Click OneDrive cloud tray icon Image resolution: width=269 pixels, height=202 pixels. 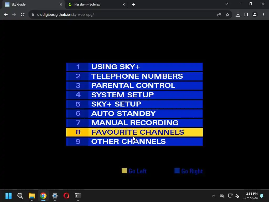222,196
